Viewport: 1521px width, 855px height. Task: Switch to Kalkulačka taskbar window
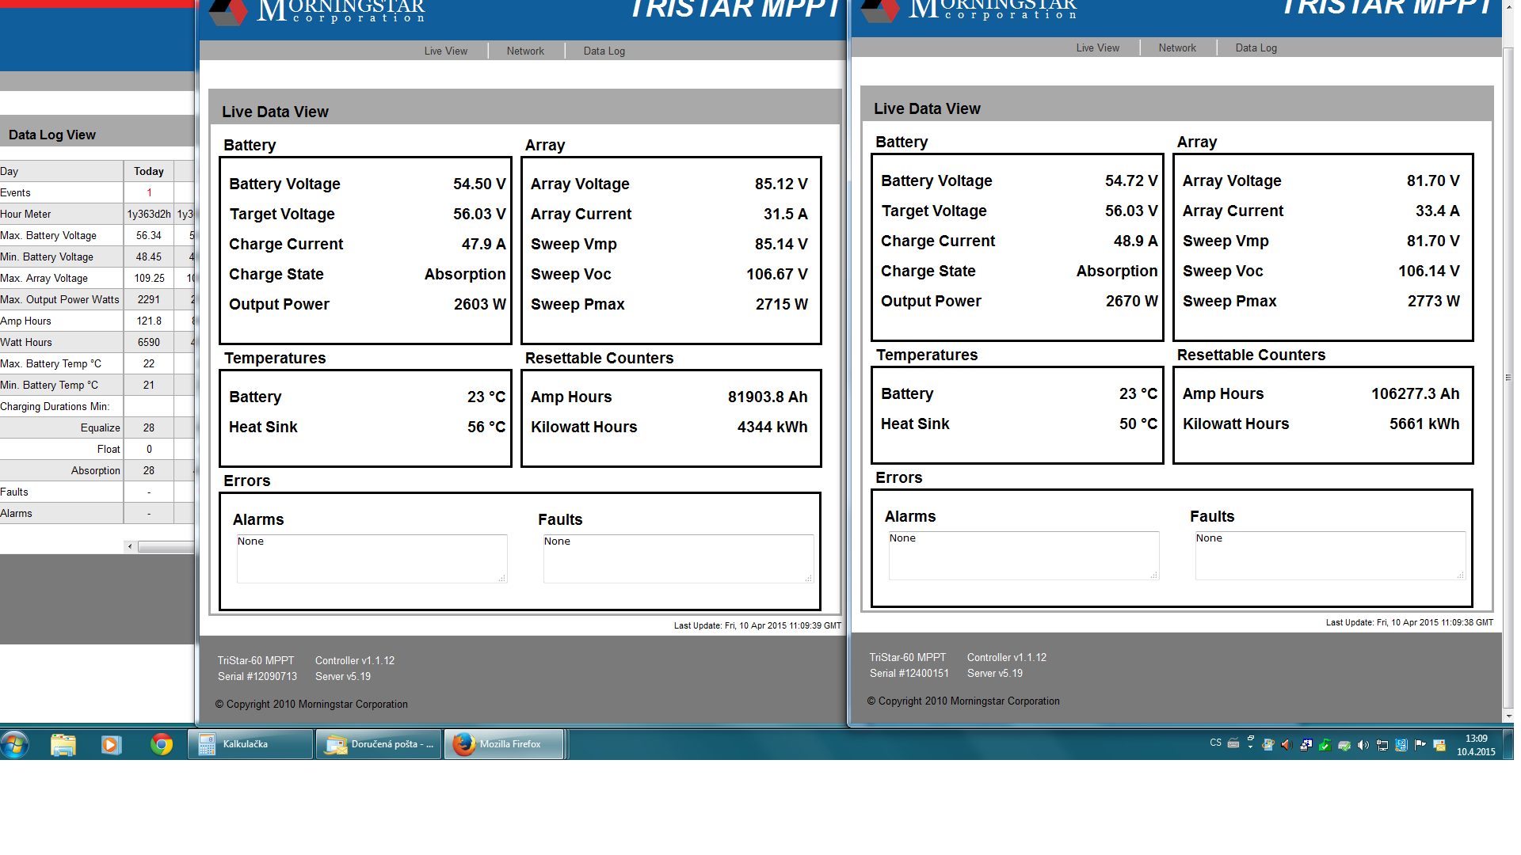click(250, 744)
